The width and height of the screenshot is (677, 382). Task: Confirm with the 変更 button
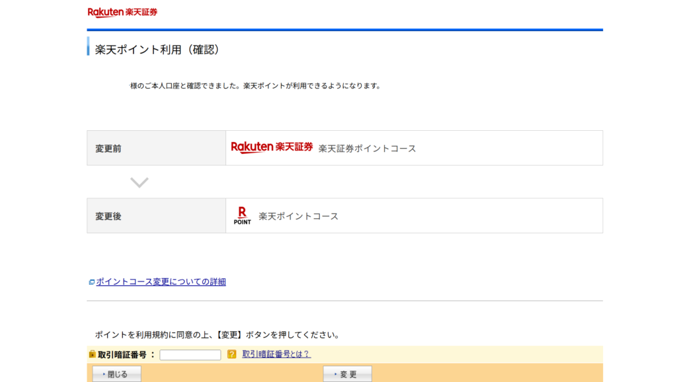tap(348, 374)
